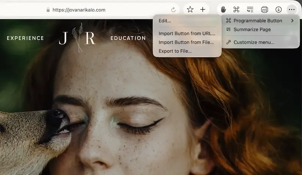Select Export to File… option
Image resolution: width=302 pixels, height=175 pixels.
pos(187,51)
